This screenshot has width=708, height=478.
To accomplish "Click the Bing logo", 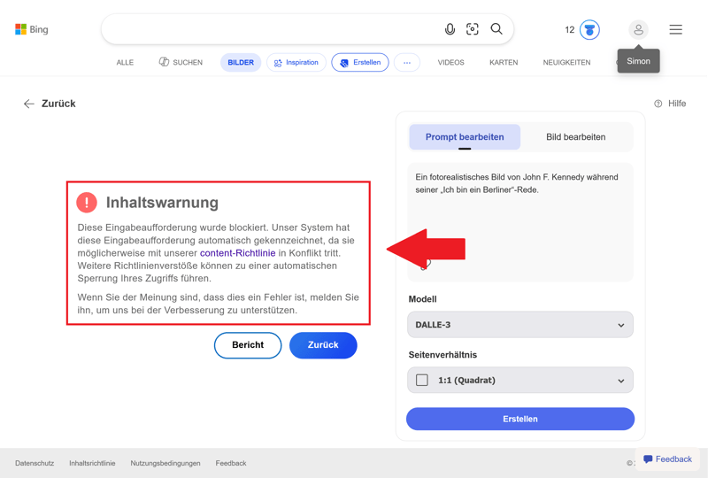I will (32, 29).
